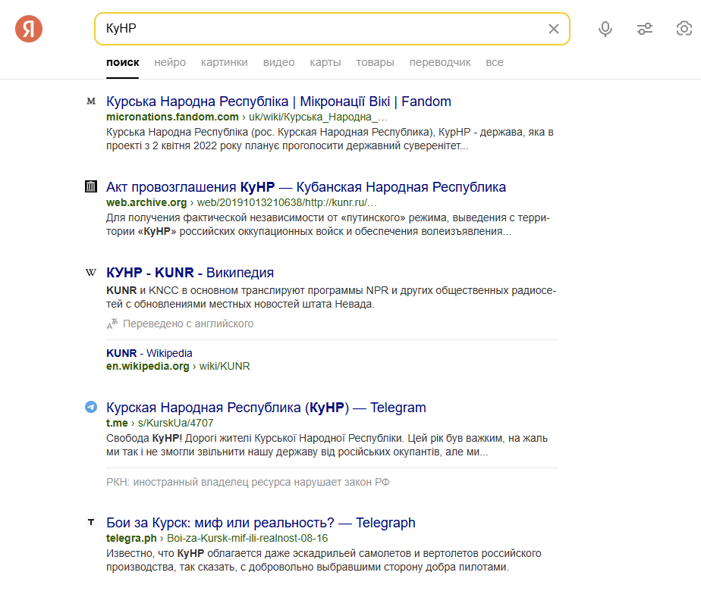Click the t.me domain link

[117, 423]
